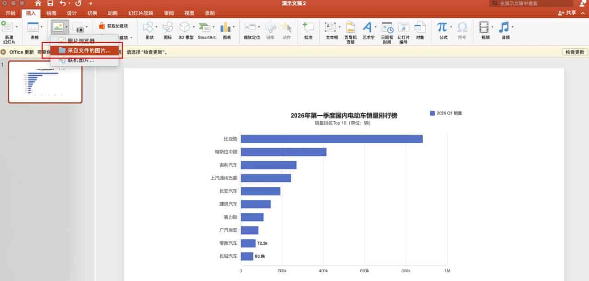This screenshot has height=281, width=589.
Task: Open the 录制 tab
Action: 210,13
